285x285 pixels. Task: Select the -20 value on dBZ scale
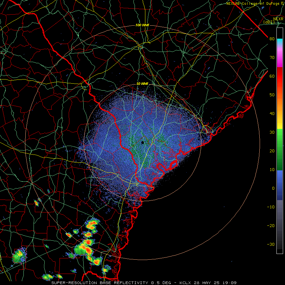coord(271,226)
